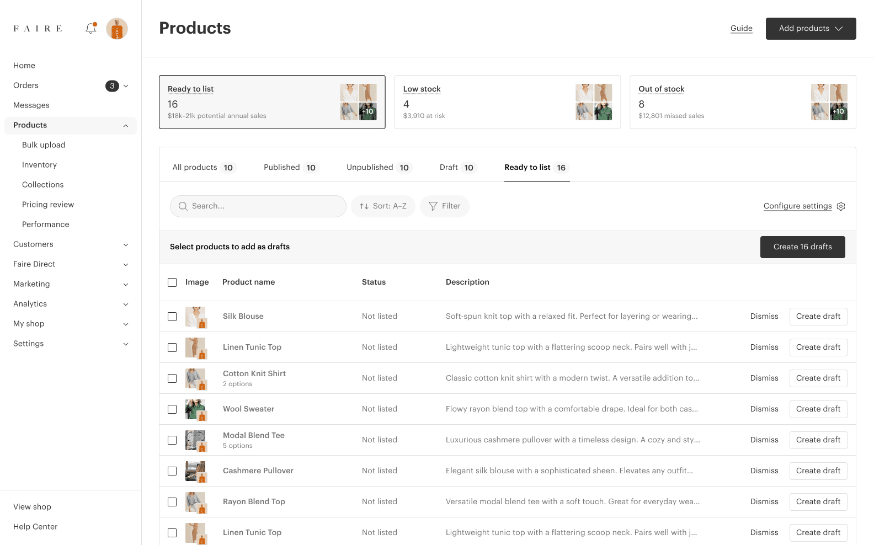Click the Wool Sweater product image

click(x=195, y=409)
